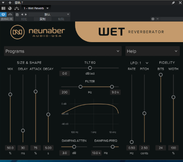Screen dimensions: 183x162
Task: Click the WIDTH value field 100
Action: 173,148
